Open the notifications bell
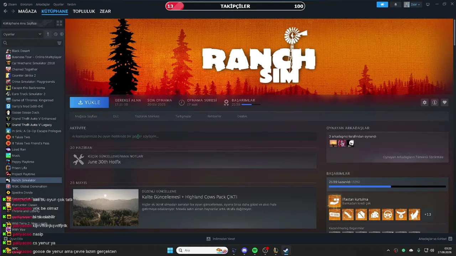456x256 pixels. [x=395, y=5]
